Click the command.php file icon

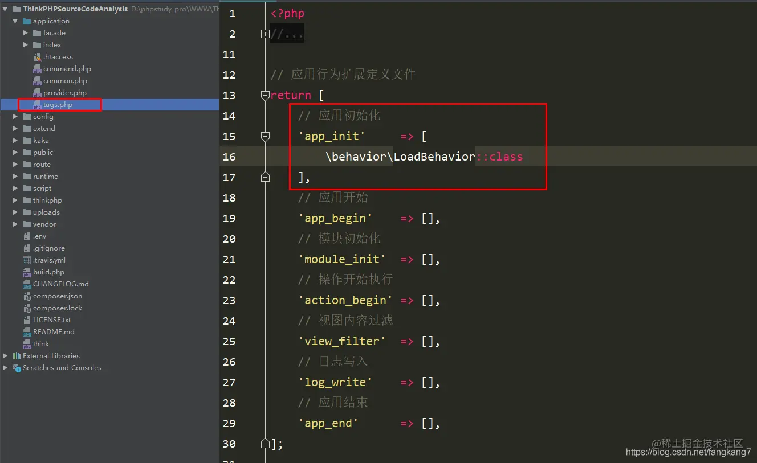pos(38,69)
